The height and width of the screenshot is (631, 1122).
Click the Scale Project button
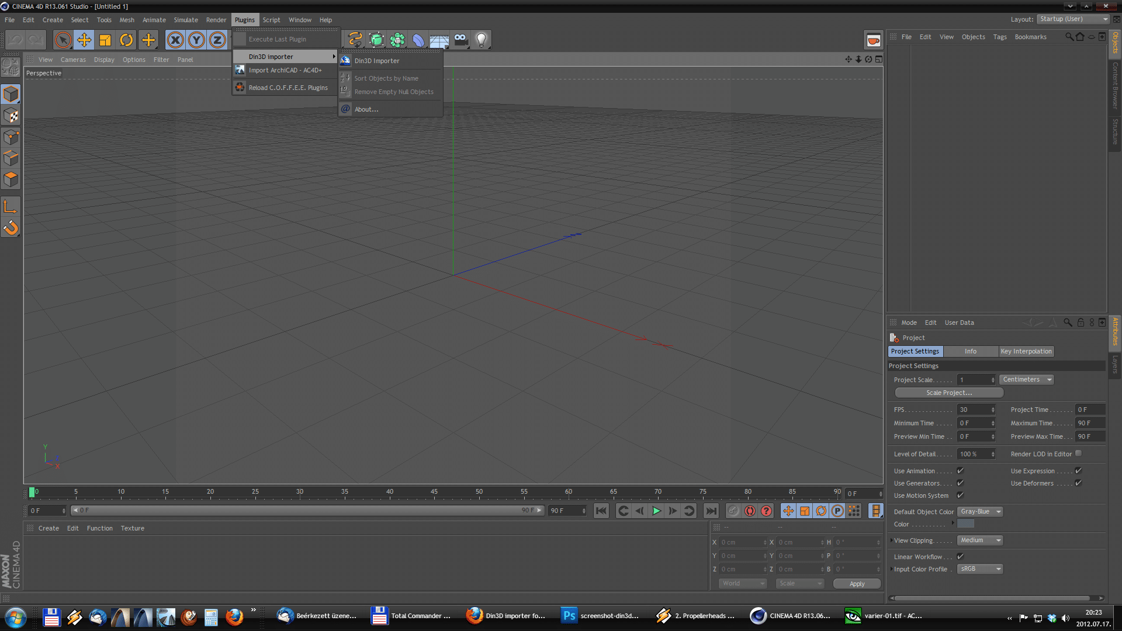948,393
